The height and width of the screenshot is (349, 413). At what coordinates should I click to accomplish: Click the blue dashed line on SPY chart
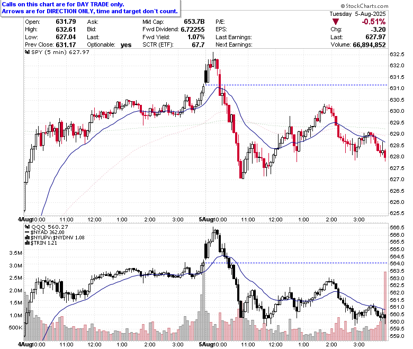point(297,85)
